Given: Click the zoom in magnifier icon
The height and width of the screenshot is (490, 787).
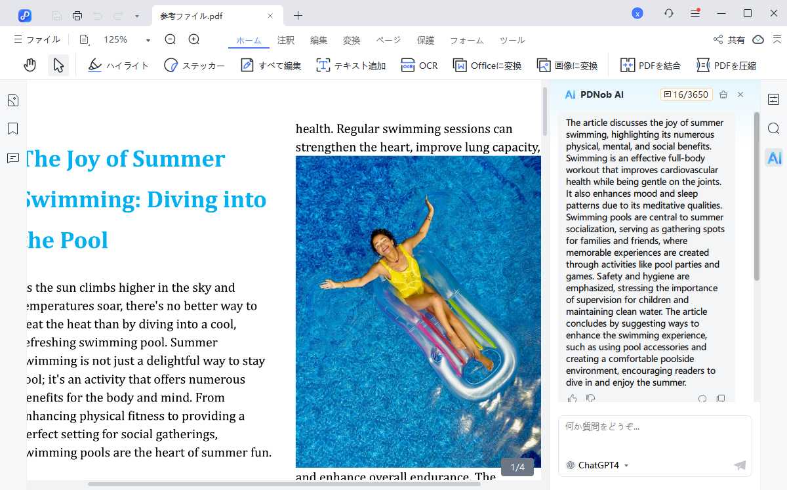Looking at the screenshot, I should coord(194,39).
